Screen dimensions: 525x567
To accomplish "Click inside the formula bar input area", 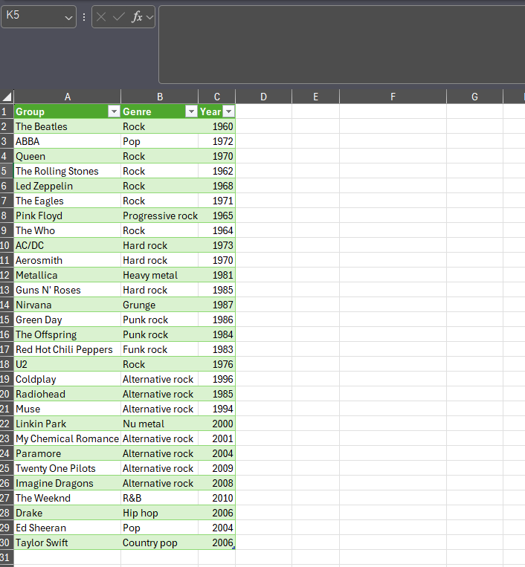I will tap(341, 45).
